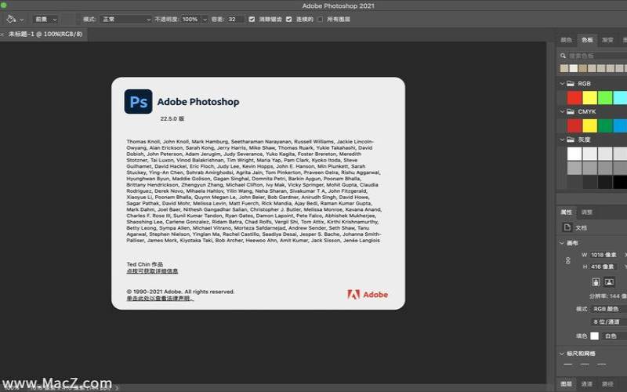Open the 8 位/通道 bit depth dropdown
Image resolution: width=627 pixels, height=392 pixels.
[x=609, y=322]
